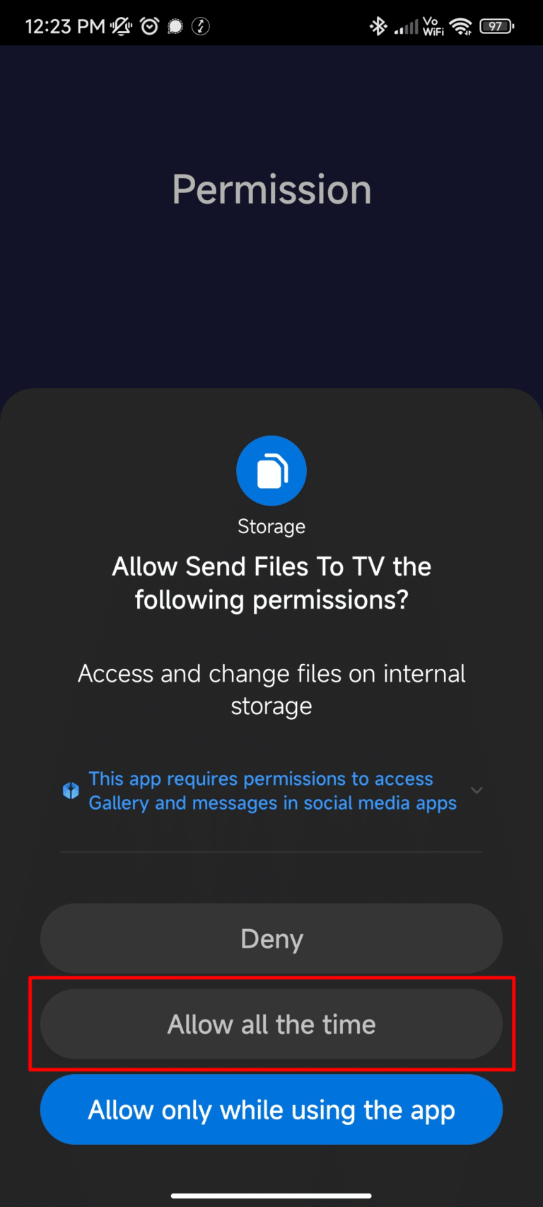Tap the cellular signal bars icon

tap(407, 28)
